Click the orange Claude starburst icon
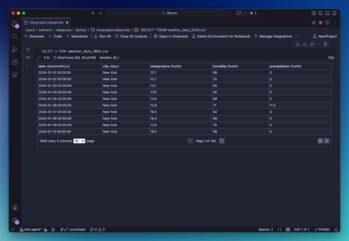This screenshot has width=349, height=241. 321,23
